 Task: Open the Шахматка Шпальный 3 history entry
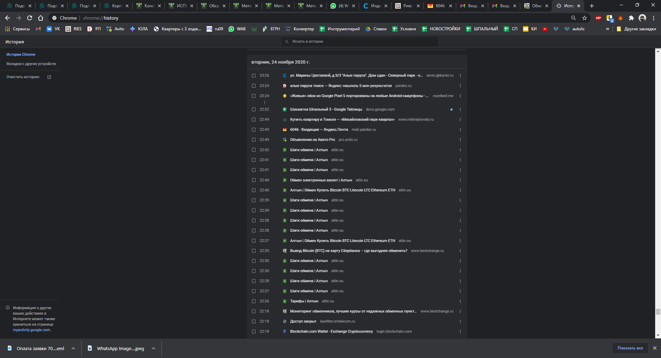tap(326, 109)
